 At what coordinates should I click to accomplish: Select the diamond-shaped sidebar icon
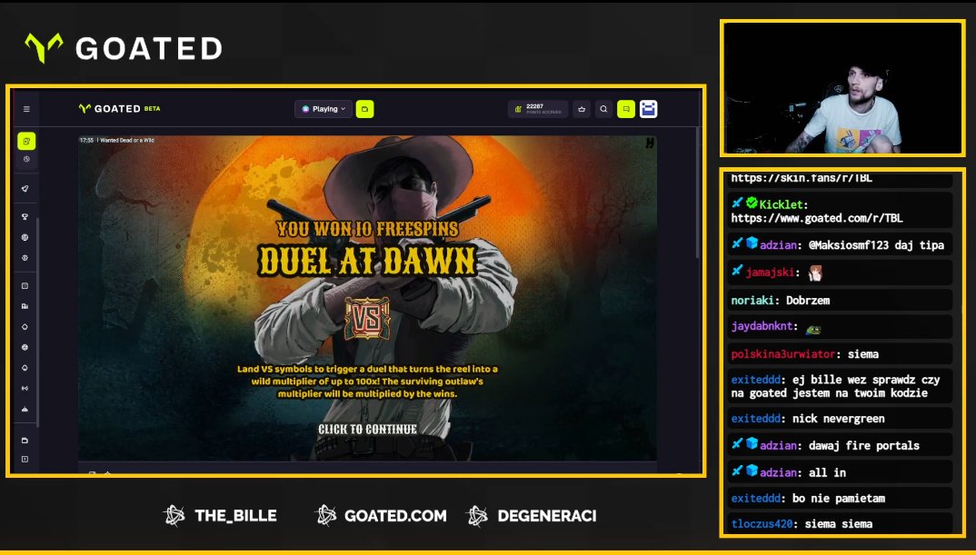[25, 327]
